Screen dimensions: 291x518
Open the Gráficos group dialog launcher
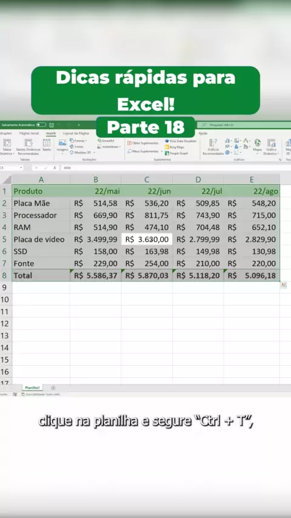click(280, 160)
